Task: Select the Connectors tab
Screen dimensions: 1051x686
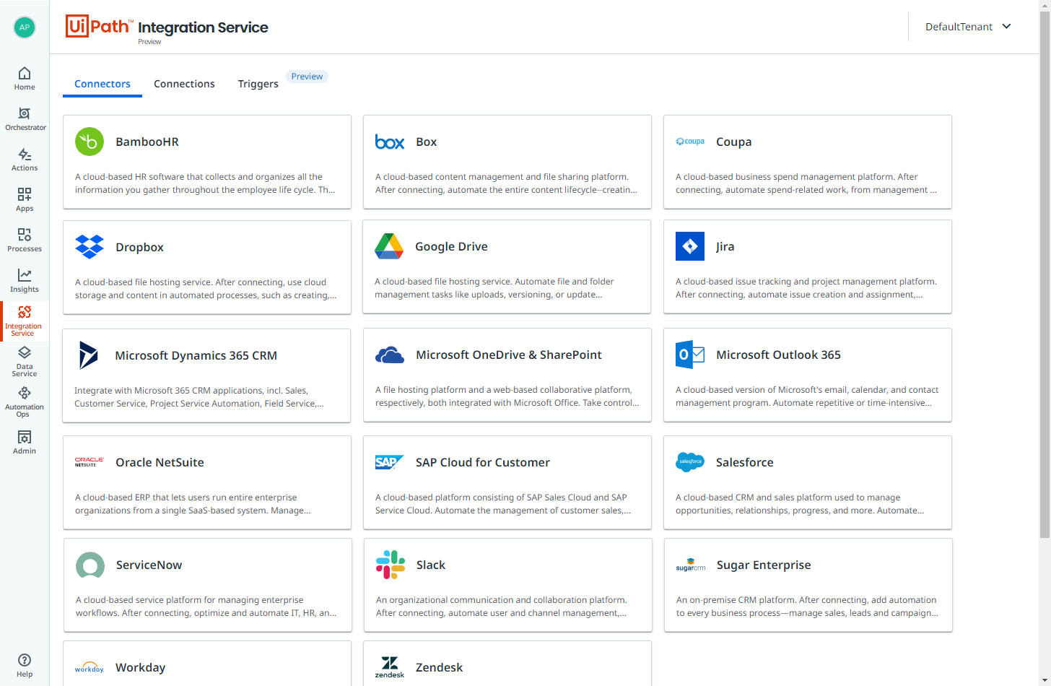Action: click(x=102, y=84)
